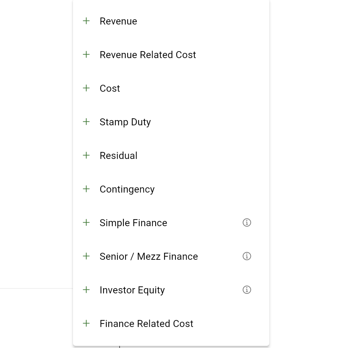Open the info tooltip for Investor Equity

click(247, 290)
